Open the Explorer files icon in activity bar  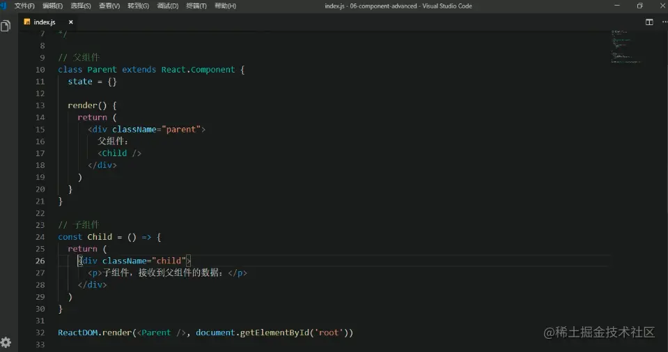6,26
